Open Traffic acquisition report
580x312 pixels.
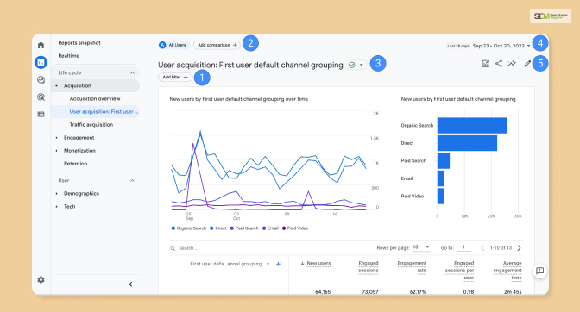(x=91, y=124)
